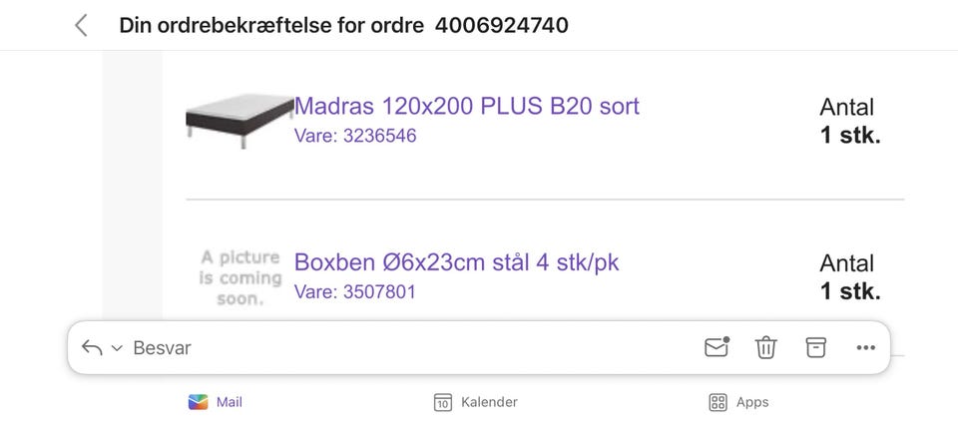Delete the email with the trash icon
Screen dimensions: 958x443
765,347
